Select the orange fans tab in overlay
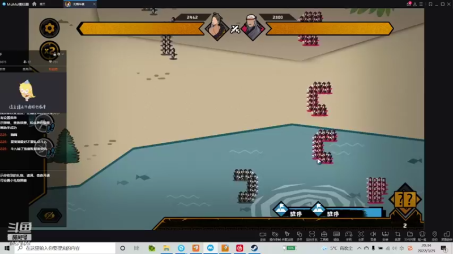Image resolution: width=453 pixels, height=254 pixels. click(x=53, y=69)
